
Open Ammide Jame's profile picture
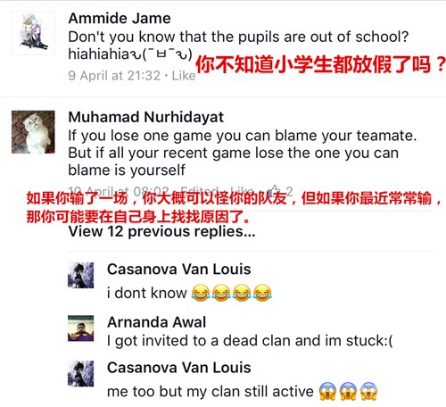coord(33,33)
